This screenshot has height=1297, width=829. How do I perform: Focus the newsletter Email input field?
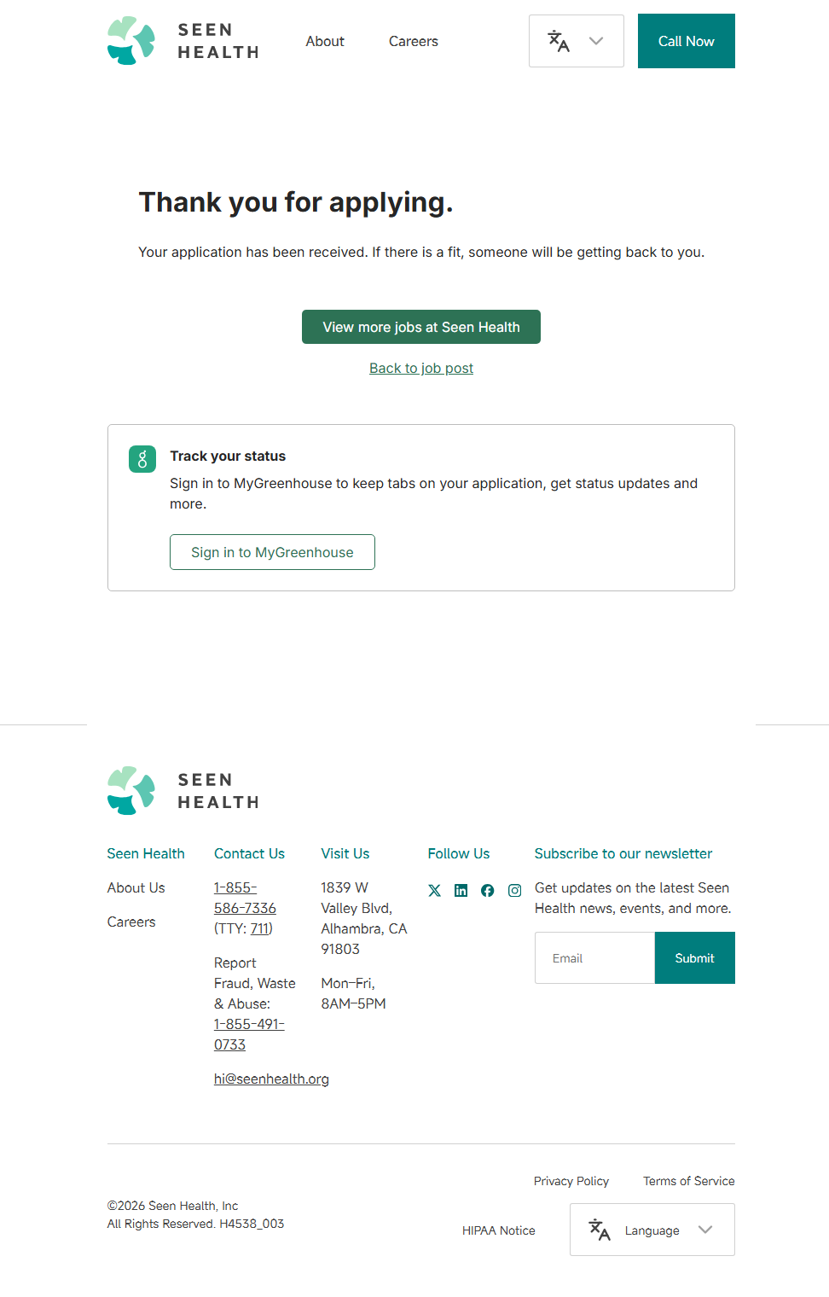click(x=595, y=958)
